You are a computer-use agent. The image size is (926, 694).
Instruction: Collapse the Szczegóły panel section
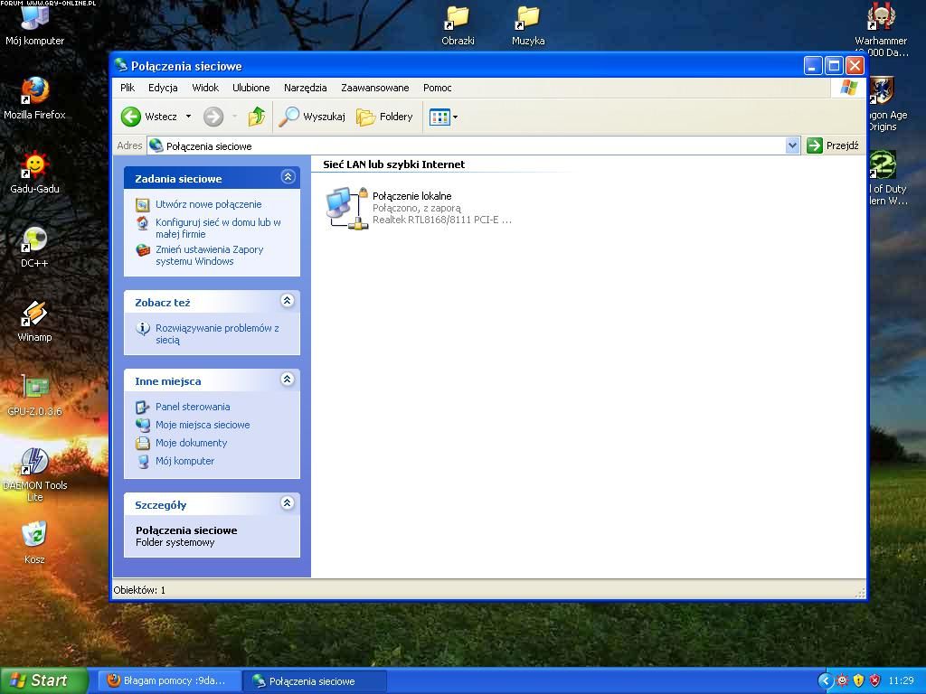click(288, 503)
